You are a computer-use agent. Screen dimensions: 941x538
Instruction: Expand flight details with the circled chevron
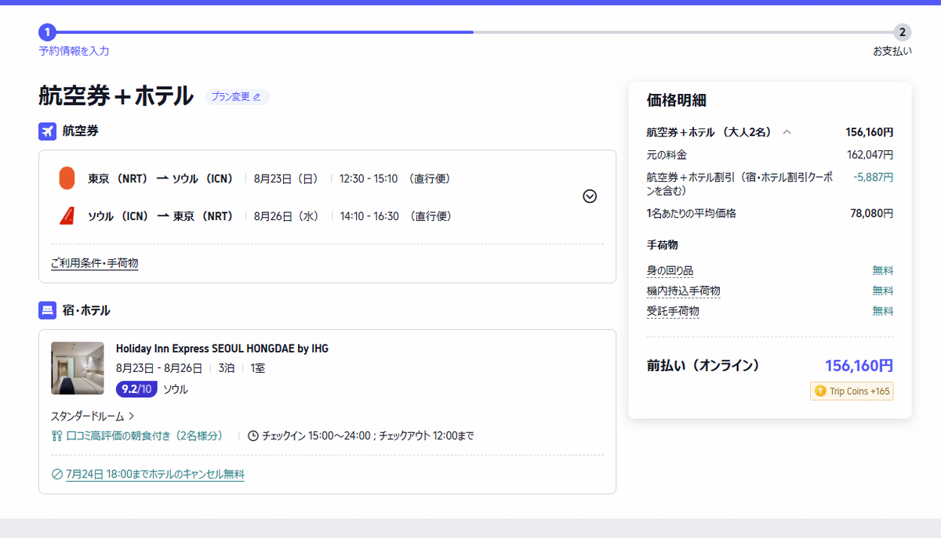[590, 197]
